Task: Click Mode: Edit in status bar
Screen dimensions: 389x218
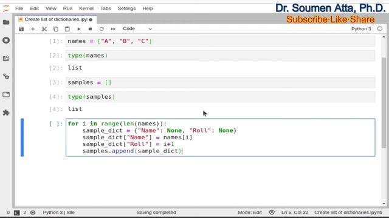Action: 250,213
